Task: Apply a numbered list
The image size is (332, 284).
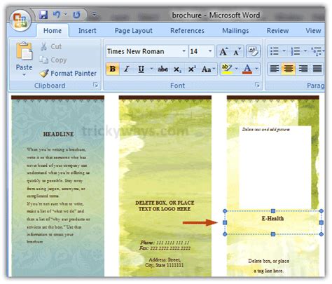Action: pos(296,51)
